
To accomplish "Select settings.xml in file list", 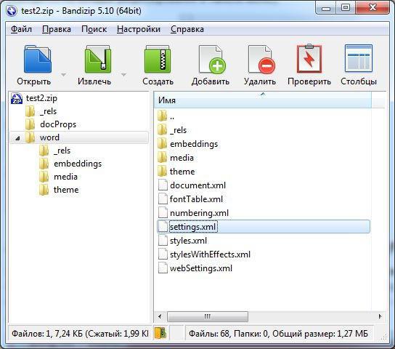I will point(264,227).
